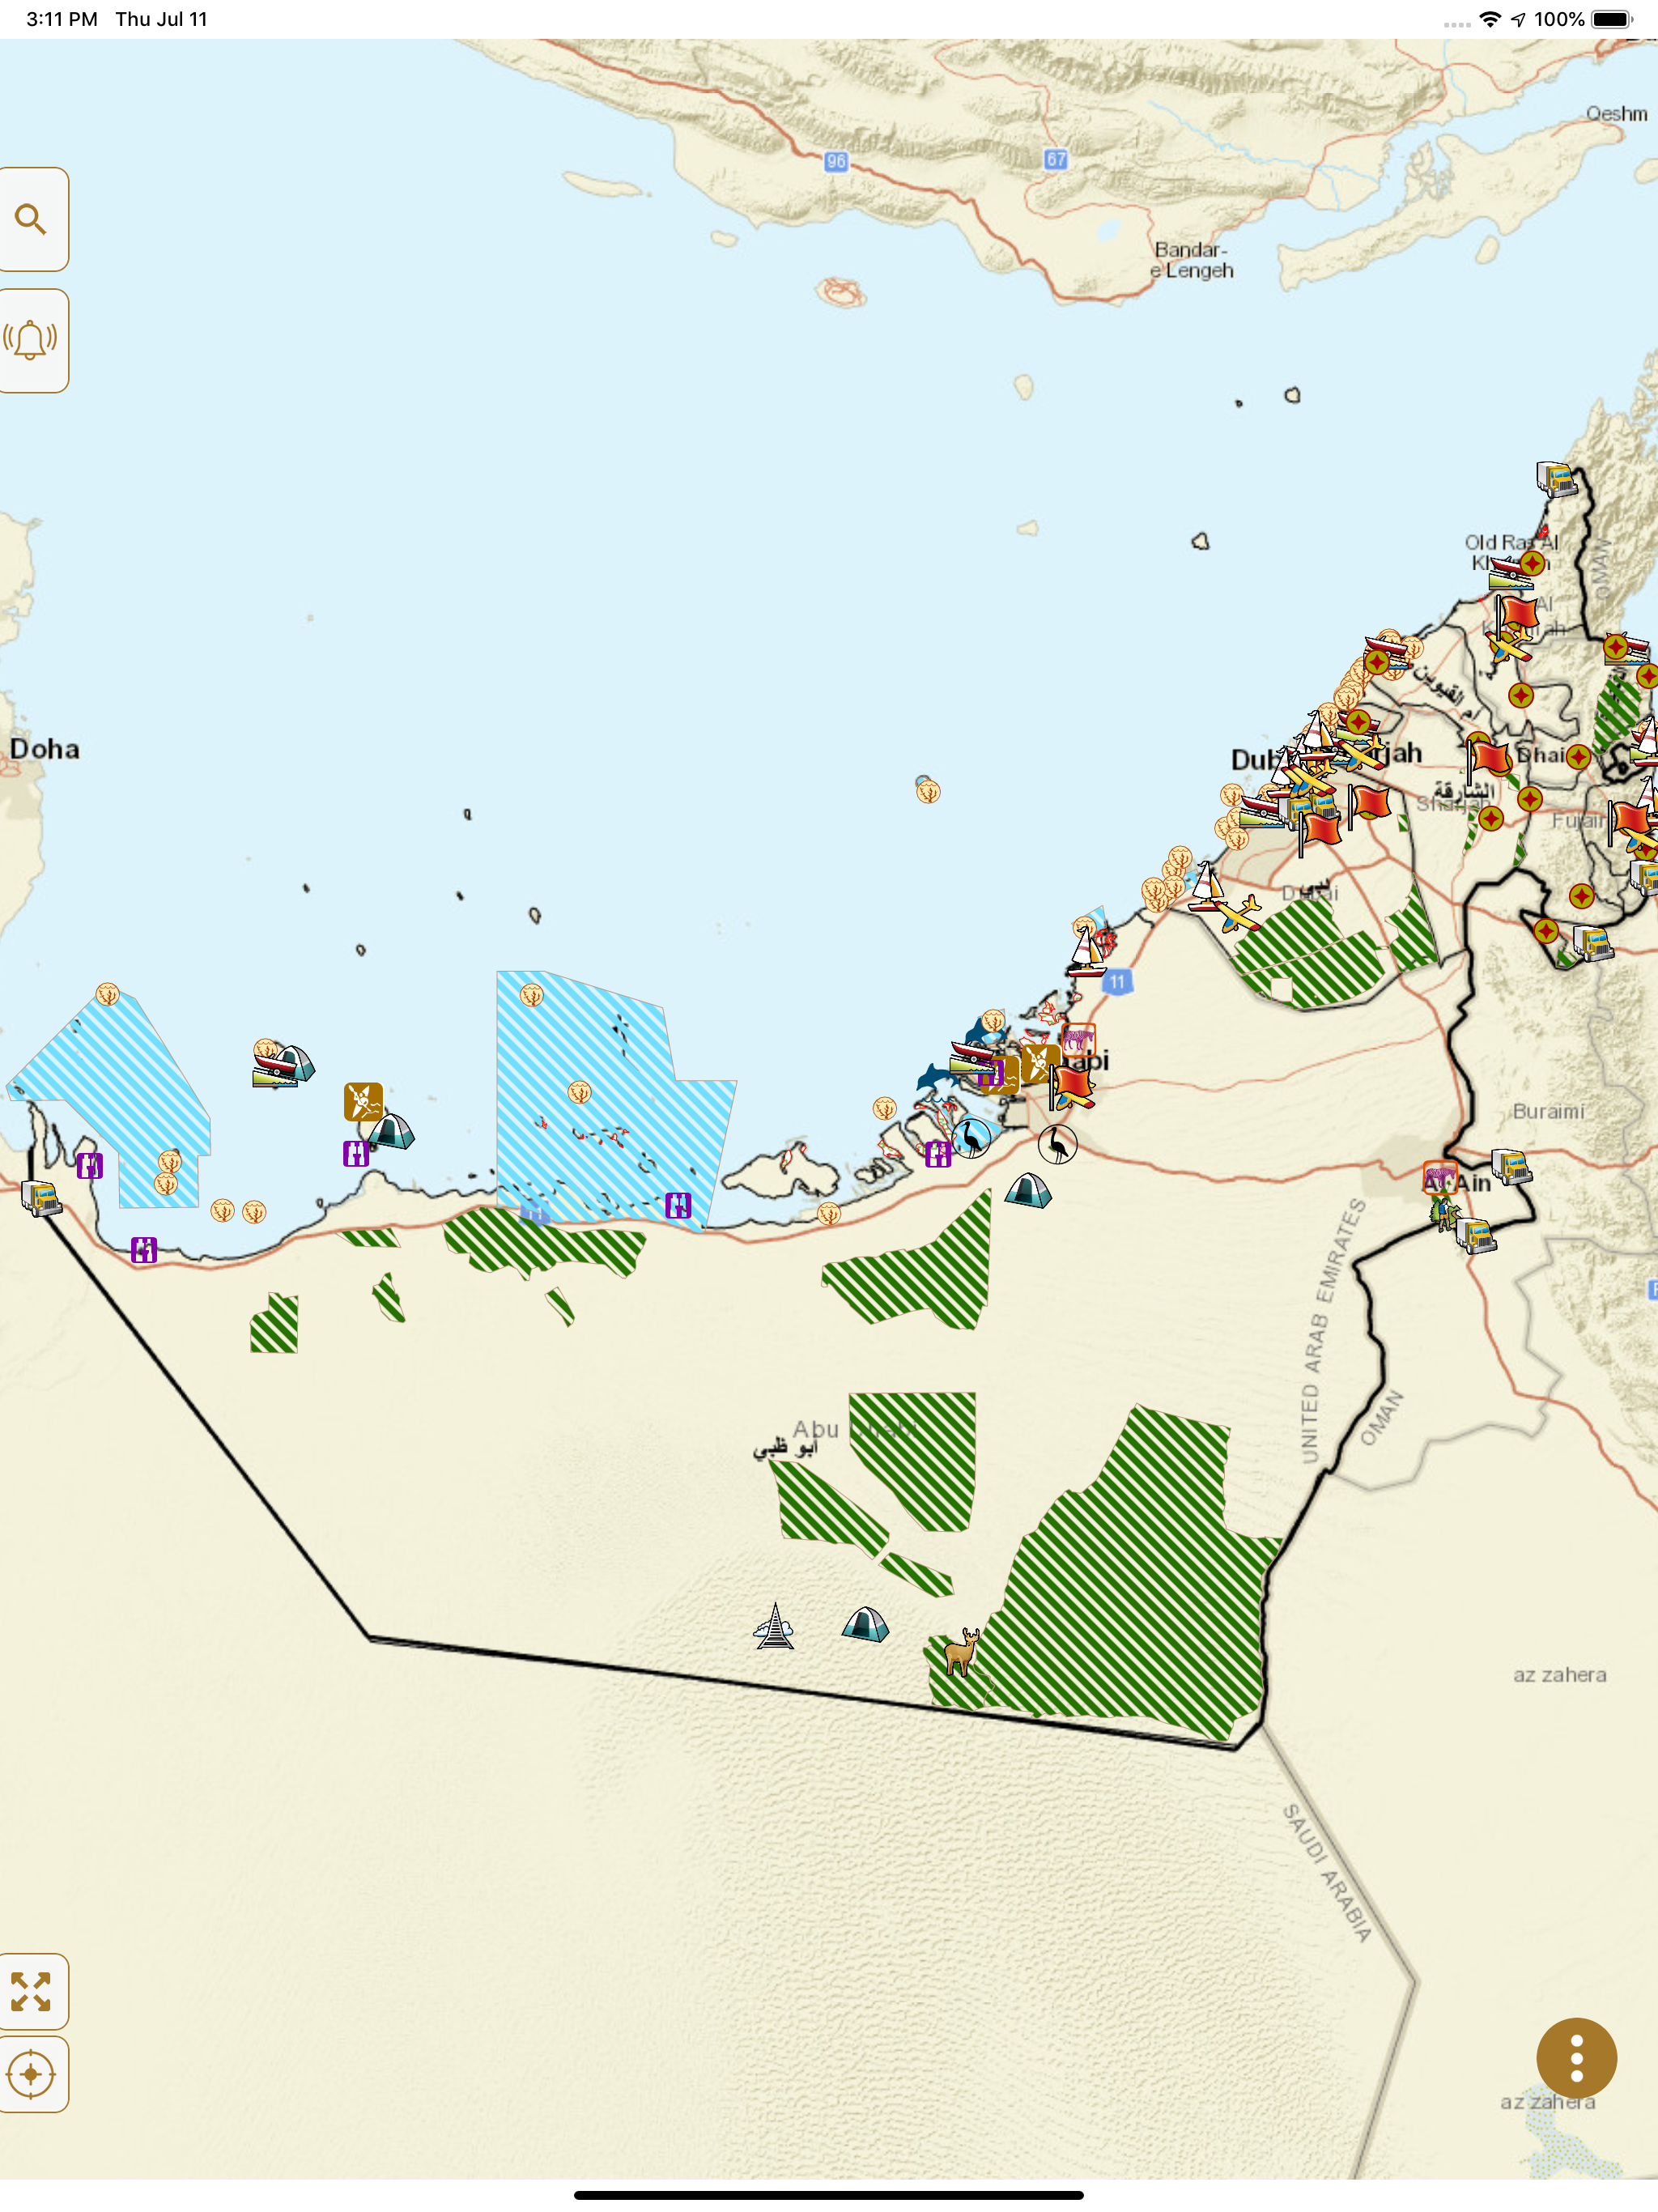This screenshot has height=2212, width=1658.
Task: Tap the 'Bandar-e Lengeh' map label
Action: 1191,260
